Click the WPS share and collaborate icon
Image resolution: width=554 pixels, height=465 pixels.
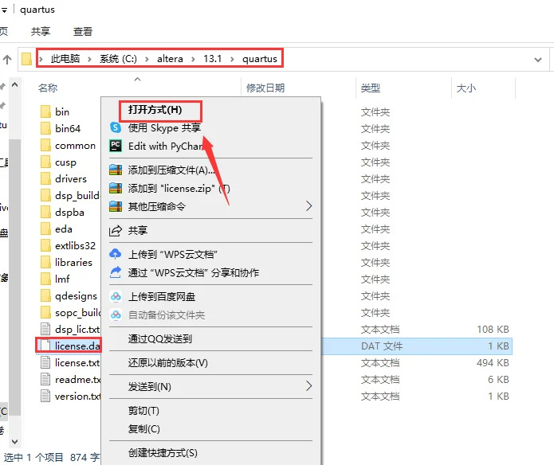click(x=116, y=272)
